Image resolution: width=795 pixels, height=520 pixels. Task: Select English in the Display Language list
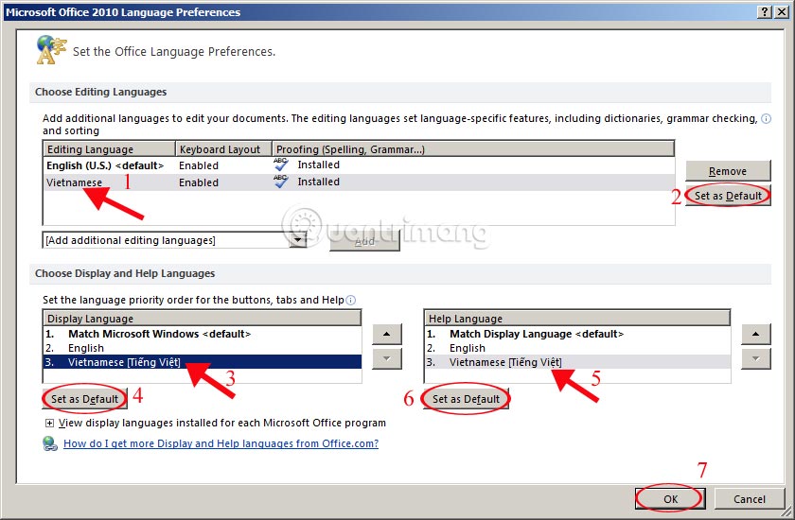tap(203, 348)
